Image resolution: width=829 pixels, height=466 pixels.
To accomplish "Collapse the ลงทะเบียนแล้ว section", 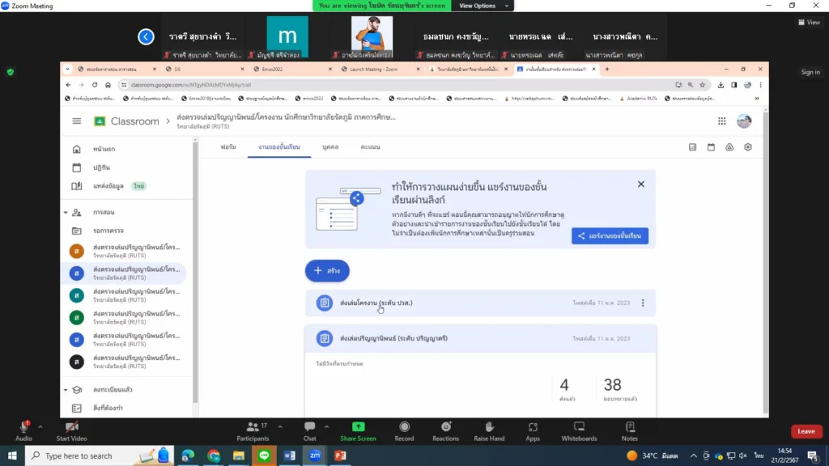I will coord(66,390).
